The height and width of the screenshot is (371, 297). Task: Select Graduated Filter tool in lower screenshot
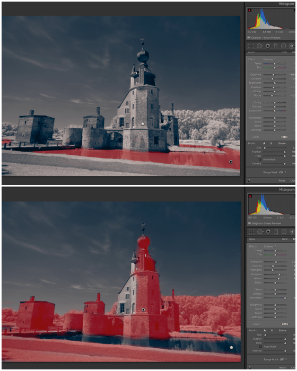point(276,232)
